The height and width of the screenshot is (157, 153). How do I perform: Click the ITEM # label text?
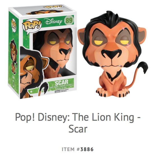(x=71, y=149)
